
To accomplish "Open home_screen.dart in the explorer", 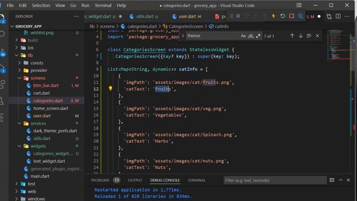I will (x=51, y=108).
